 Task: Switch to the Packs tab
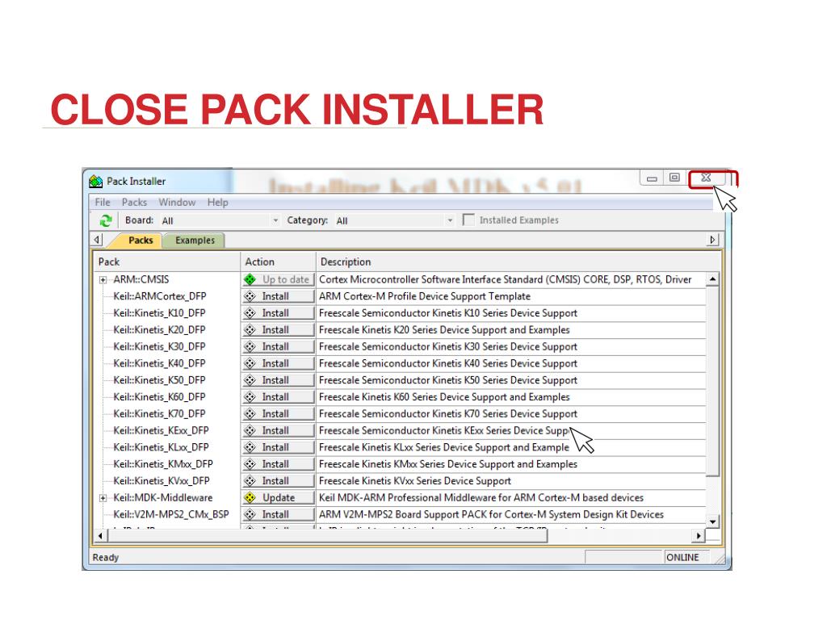click(x=141, y=241)
